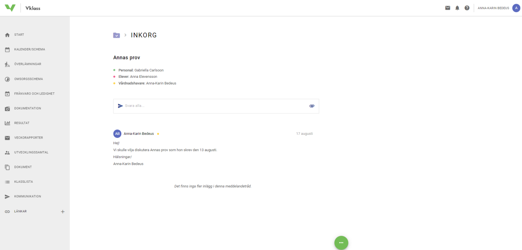
Task: Click the AB avatar beside the message
Action: coord(117,133)
